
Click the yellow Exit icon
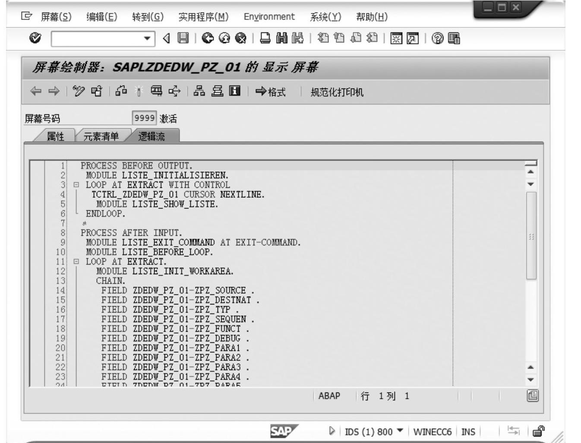tap(224, 38)
